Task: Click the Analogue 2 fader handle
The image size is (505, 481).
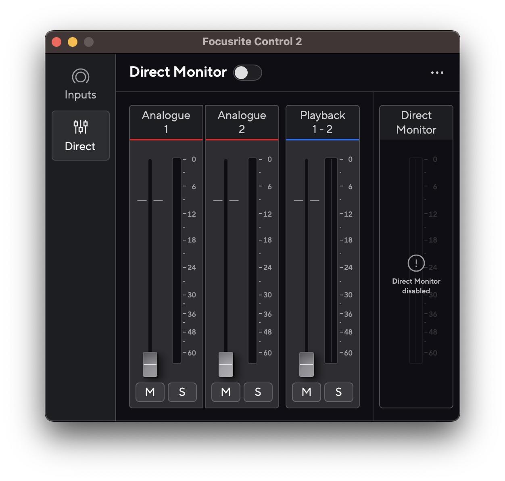Action: click(226, 364)
